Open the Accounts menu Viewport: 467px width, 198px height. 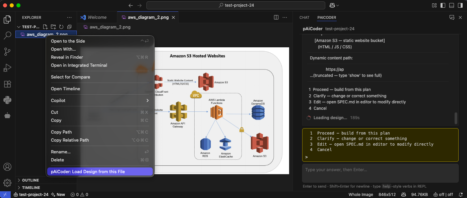pyautogui.click(x=7, y=167)
